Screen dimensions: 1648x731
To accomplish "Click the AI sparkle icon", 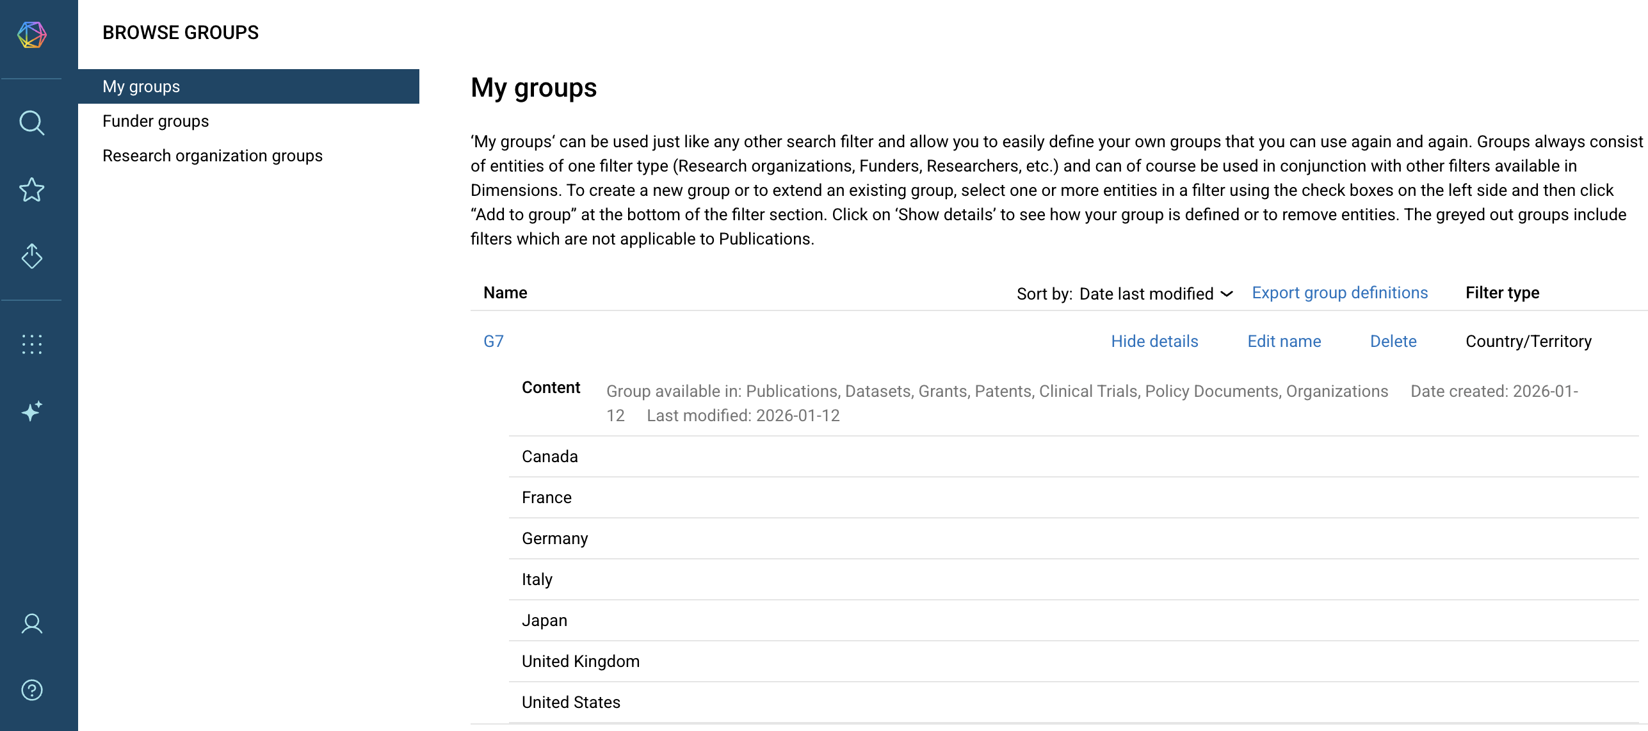I will click(31, 410).
